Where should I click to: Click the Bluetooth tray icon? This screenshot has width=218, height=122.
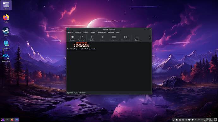186,120
